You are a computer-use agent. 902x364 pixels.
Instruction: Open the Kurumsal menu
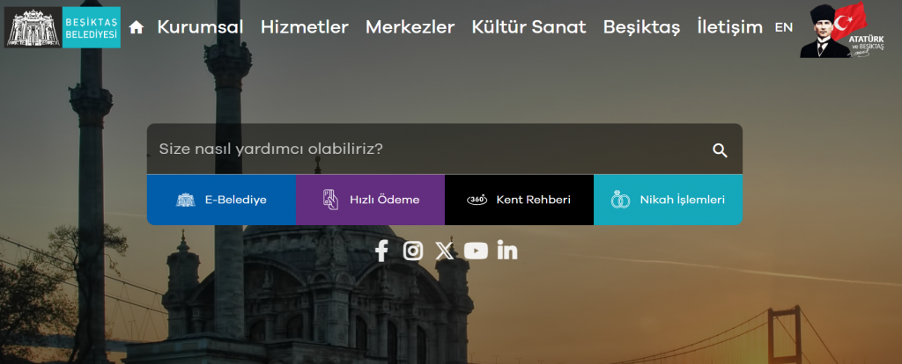click(200, 27)
